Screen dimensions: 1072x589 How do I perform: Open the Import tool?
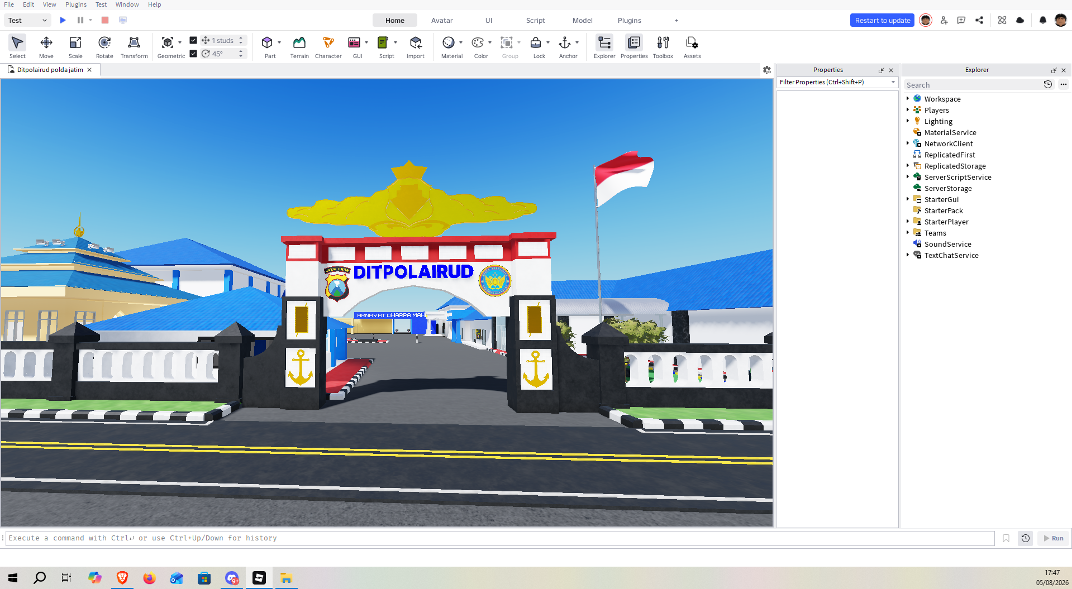(416, 47)
